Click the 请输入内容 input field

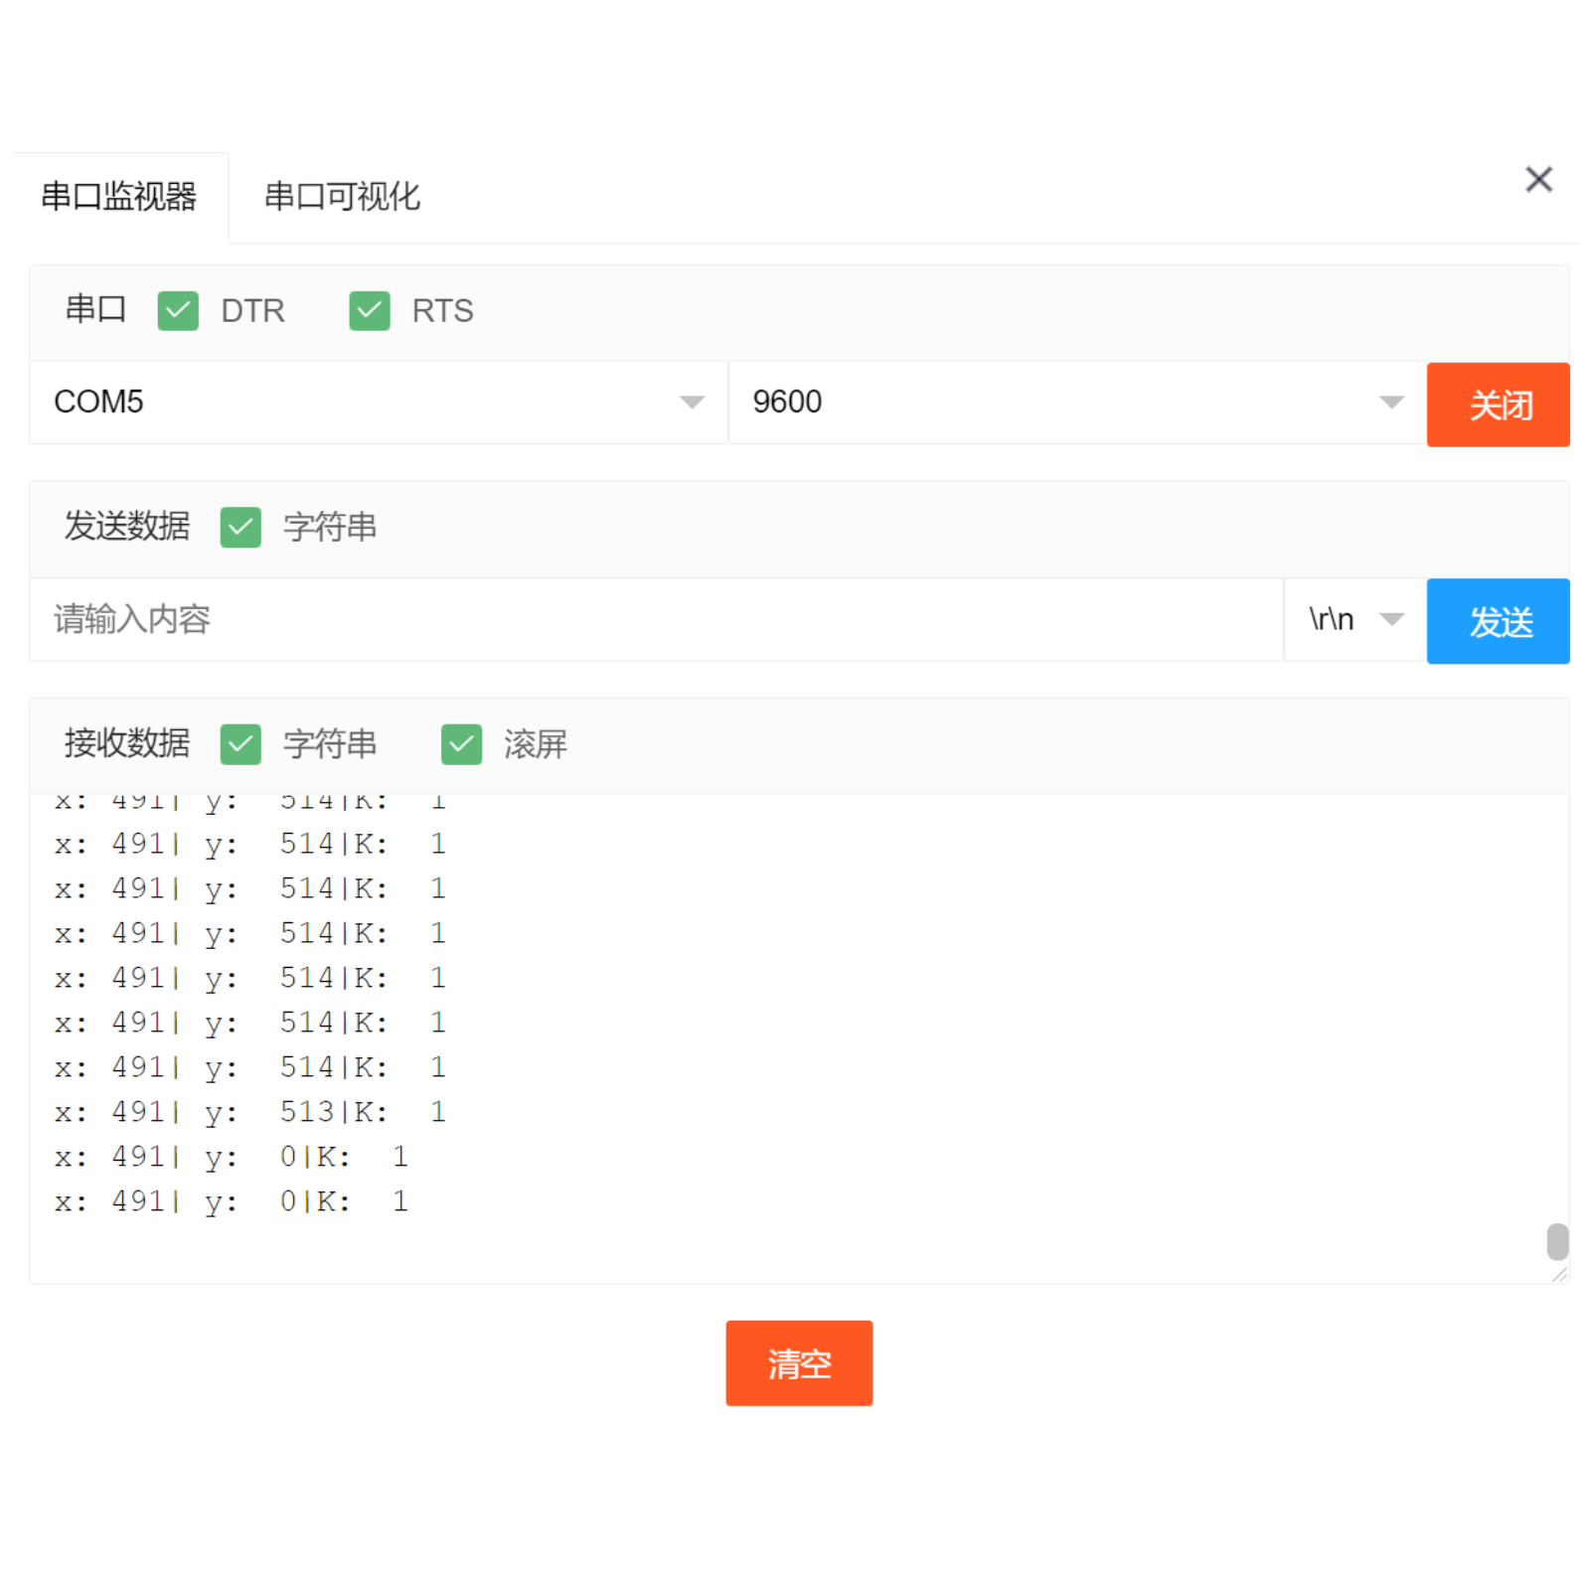(656, 620)
